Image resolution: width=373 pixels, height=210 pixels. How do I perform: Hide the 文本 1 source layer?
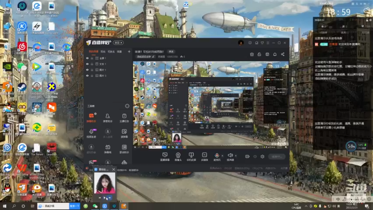click(87, 64)
